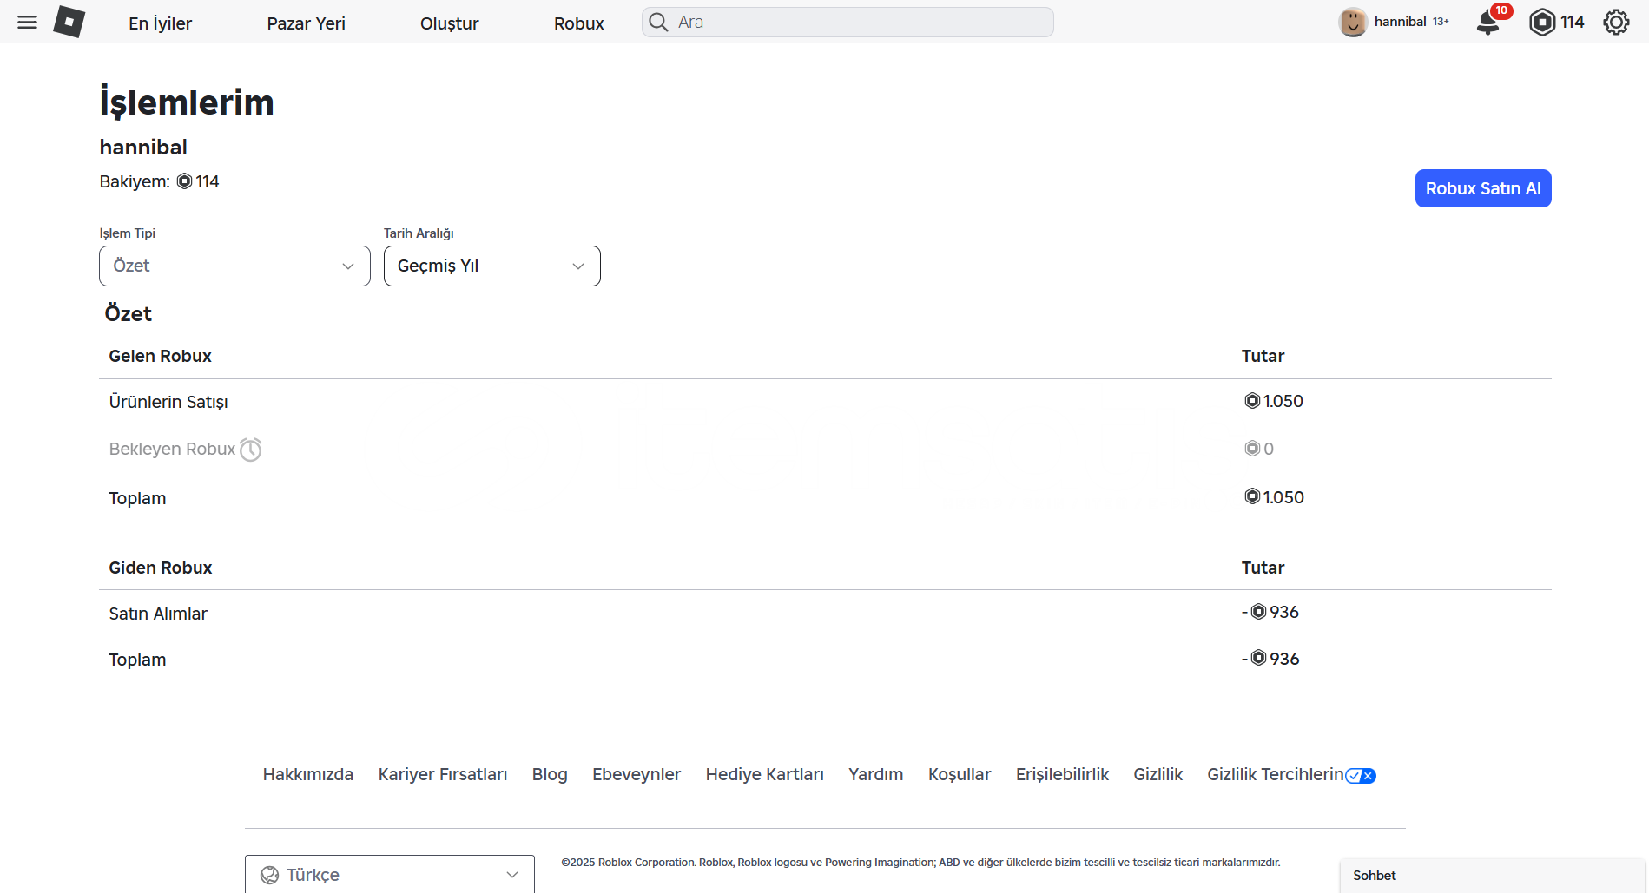Open hannibal avatar profile picture
The width and height of the screenshot is (1649, 893).
tap(1353, 22)
